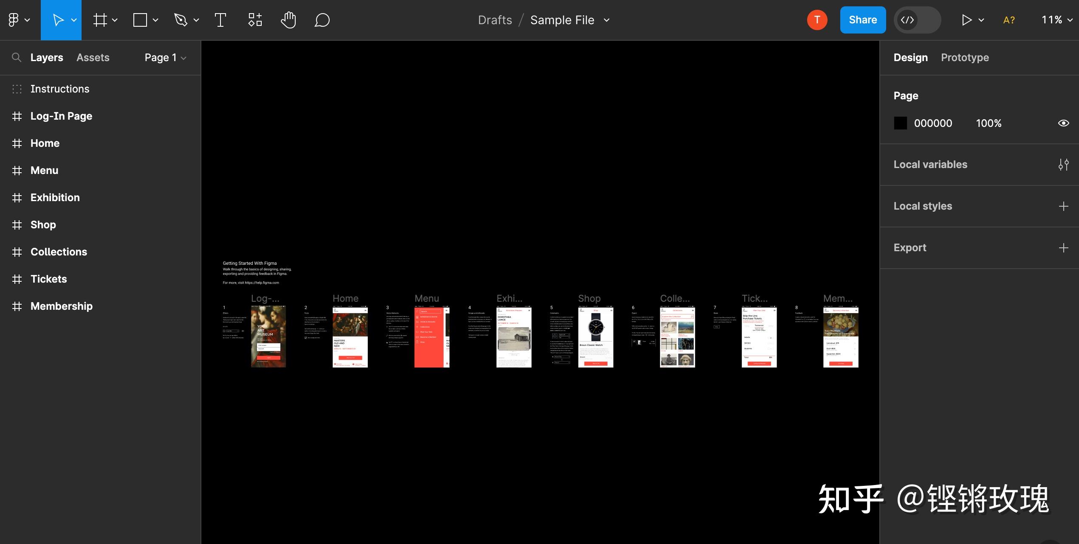Select the Frame tool
The width and height of the screenshot is (1079, 544).
pos(100,20)
